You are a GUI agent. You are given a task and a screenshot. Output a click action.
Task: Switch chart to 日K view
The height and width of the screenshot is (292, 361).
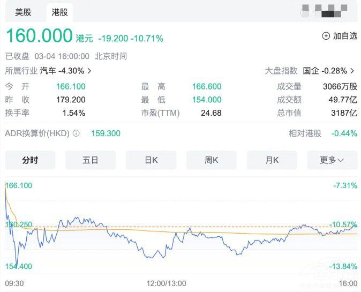(x=151, y=160)
